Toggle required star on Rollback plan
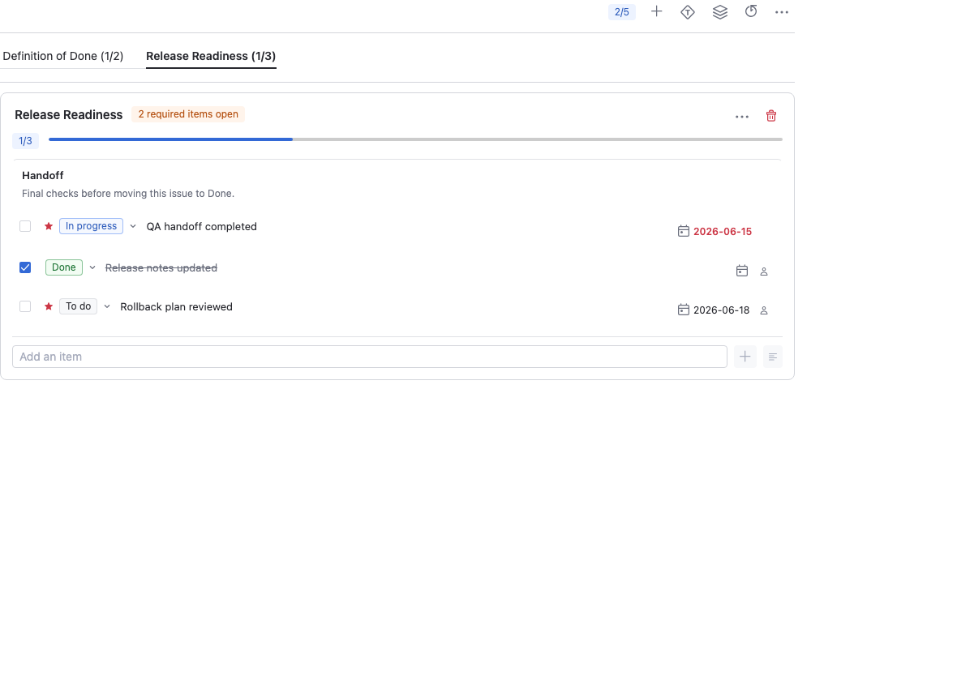957x697 pixels. click(x=48, y=306)
